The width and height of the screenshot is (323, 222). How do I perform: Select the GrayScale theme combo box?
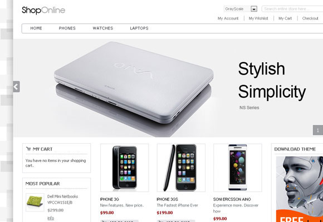pos(241,9)
